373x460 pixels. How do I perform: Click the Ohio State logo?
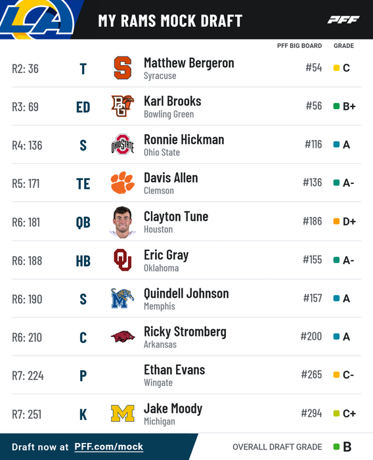pos(123,145)
